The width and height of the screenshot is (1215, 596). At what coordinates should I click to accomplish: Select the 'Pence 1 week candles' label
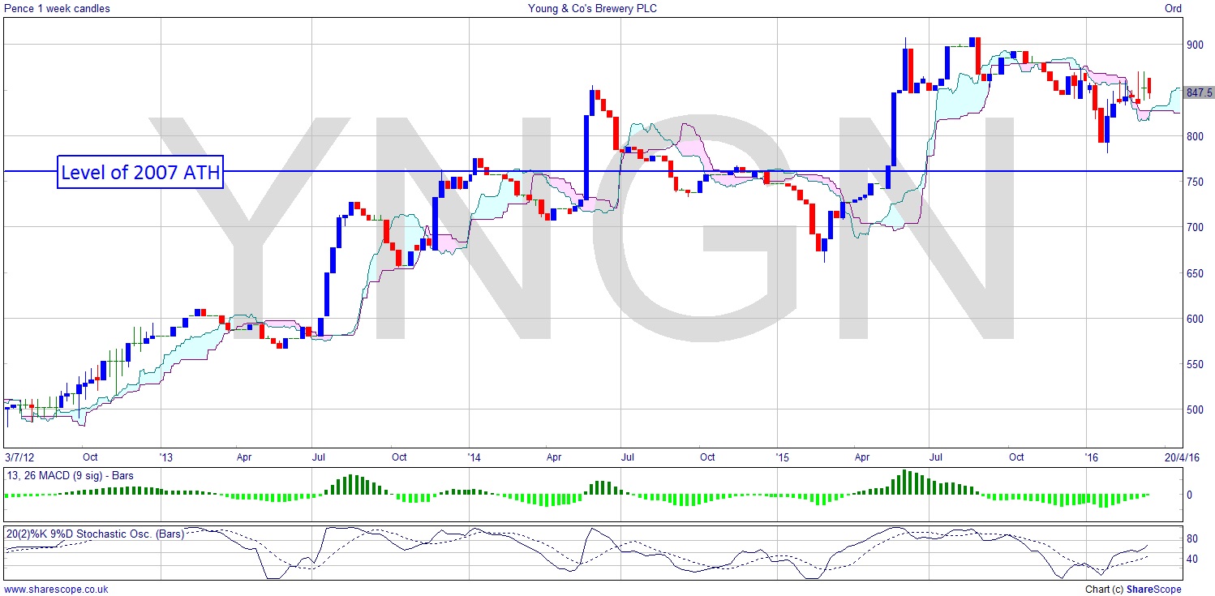pos(57,9)
